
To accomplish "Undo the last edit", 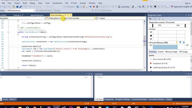I will point(25,7).
